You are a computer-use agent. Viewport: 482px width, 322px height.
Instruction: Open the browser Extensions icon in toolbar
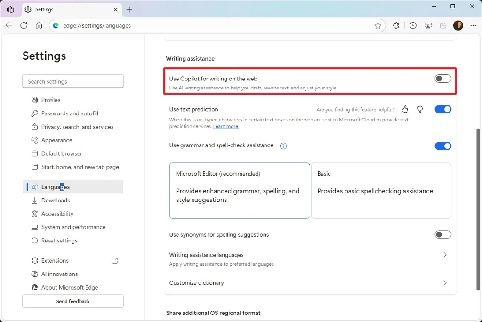point(396,25)
